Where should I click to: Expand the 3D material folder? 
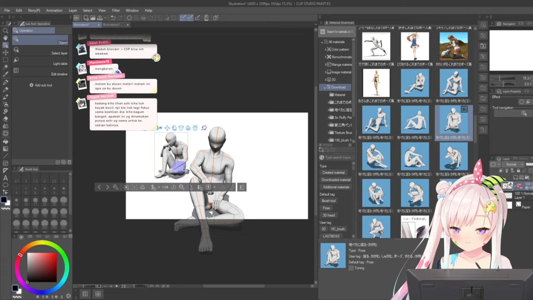pos(325,80)
